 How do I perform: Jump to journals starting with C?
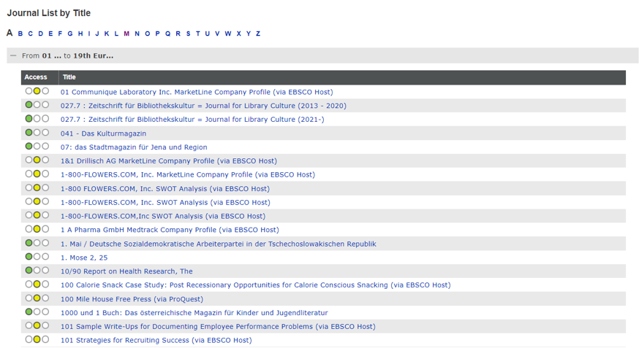[30, 34]
